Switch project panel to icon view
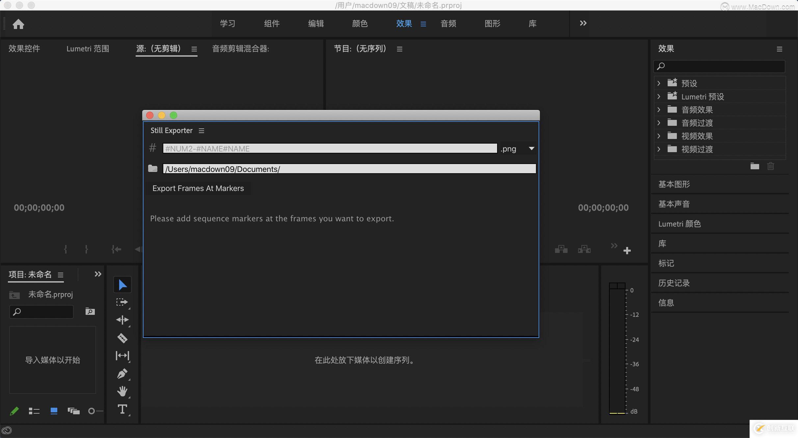This screenshot has height=438, width=798. [54, 411]
